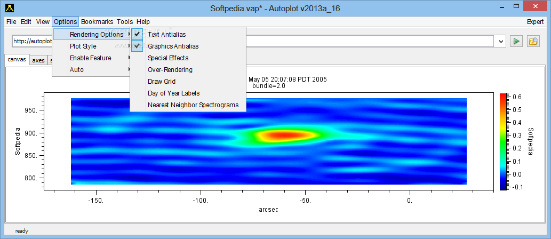Click the Autoplot app icon in title bar
Screen dimensions: 551x239
point(10,7)
